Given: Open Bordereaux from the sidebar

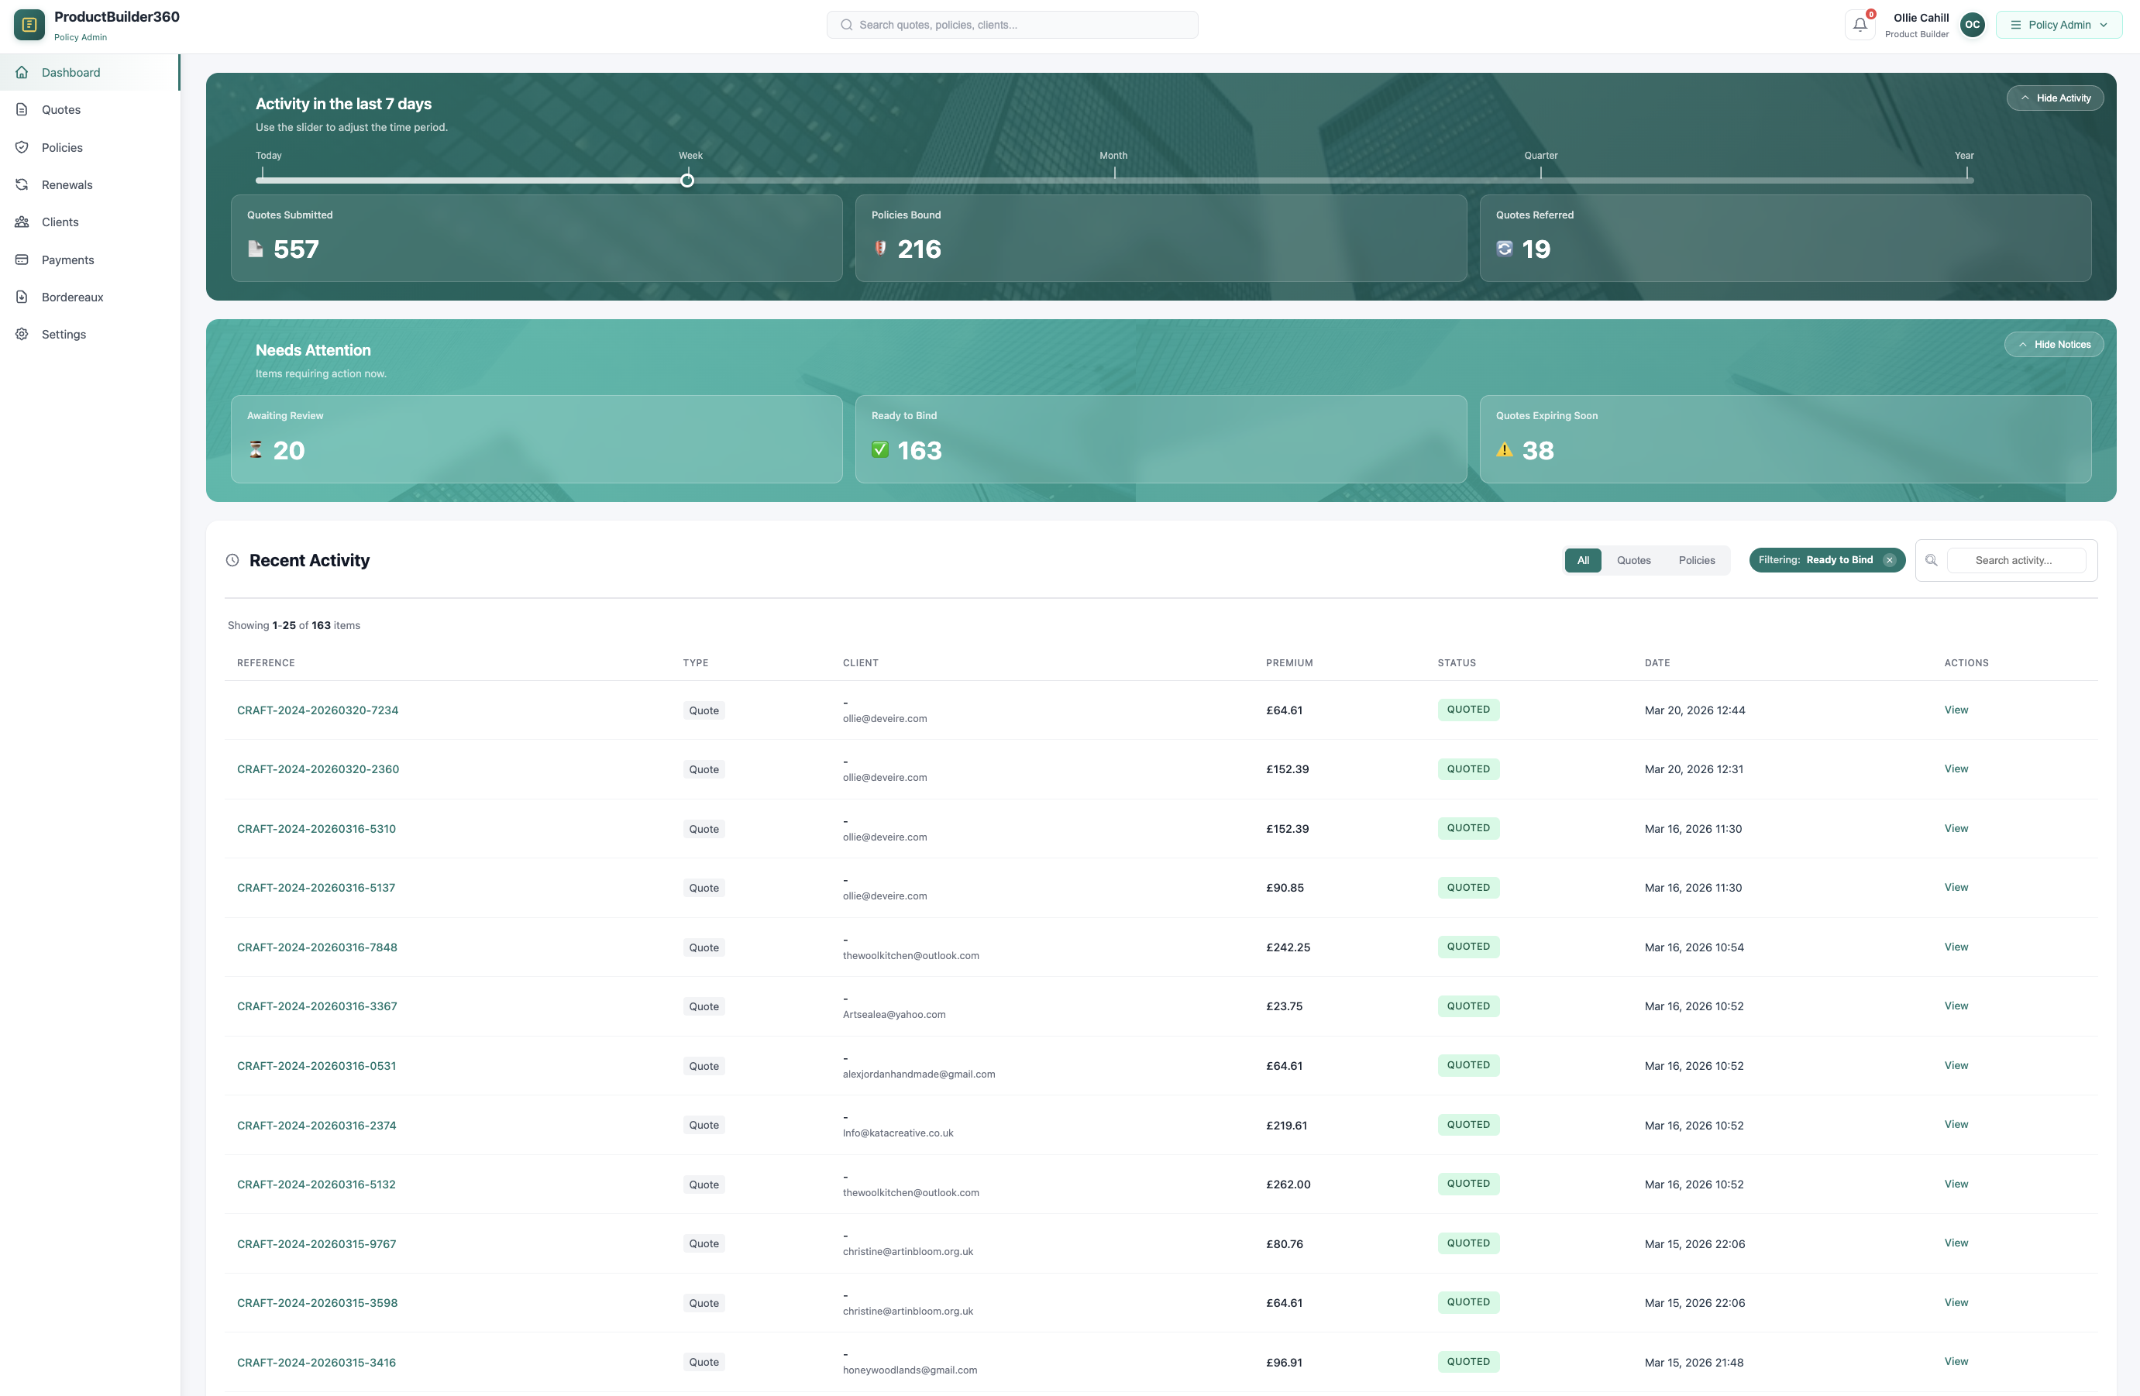Looking at the screenshot, I should (90, 297).
